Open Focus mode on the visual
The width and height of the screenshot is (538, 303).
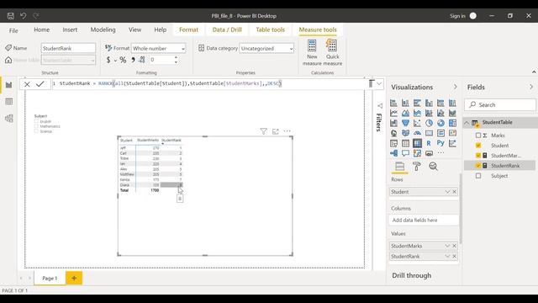275,131
